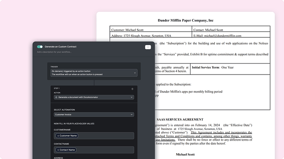Click the Customer: Michael Scott cell in document
This screenshot has width=284, height=159.
point(151,29)
